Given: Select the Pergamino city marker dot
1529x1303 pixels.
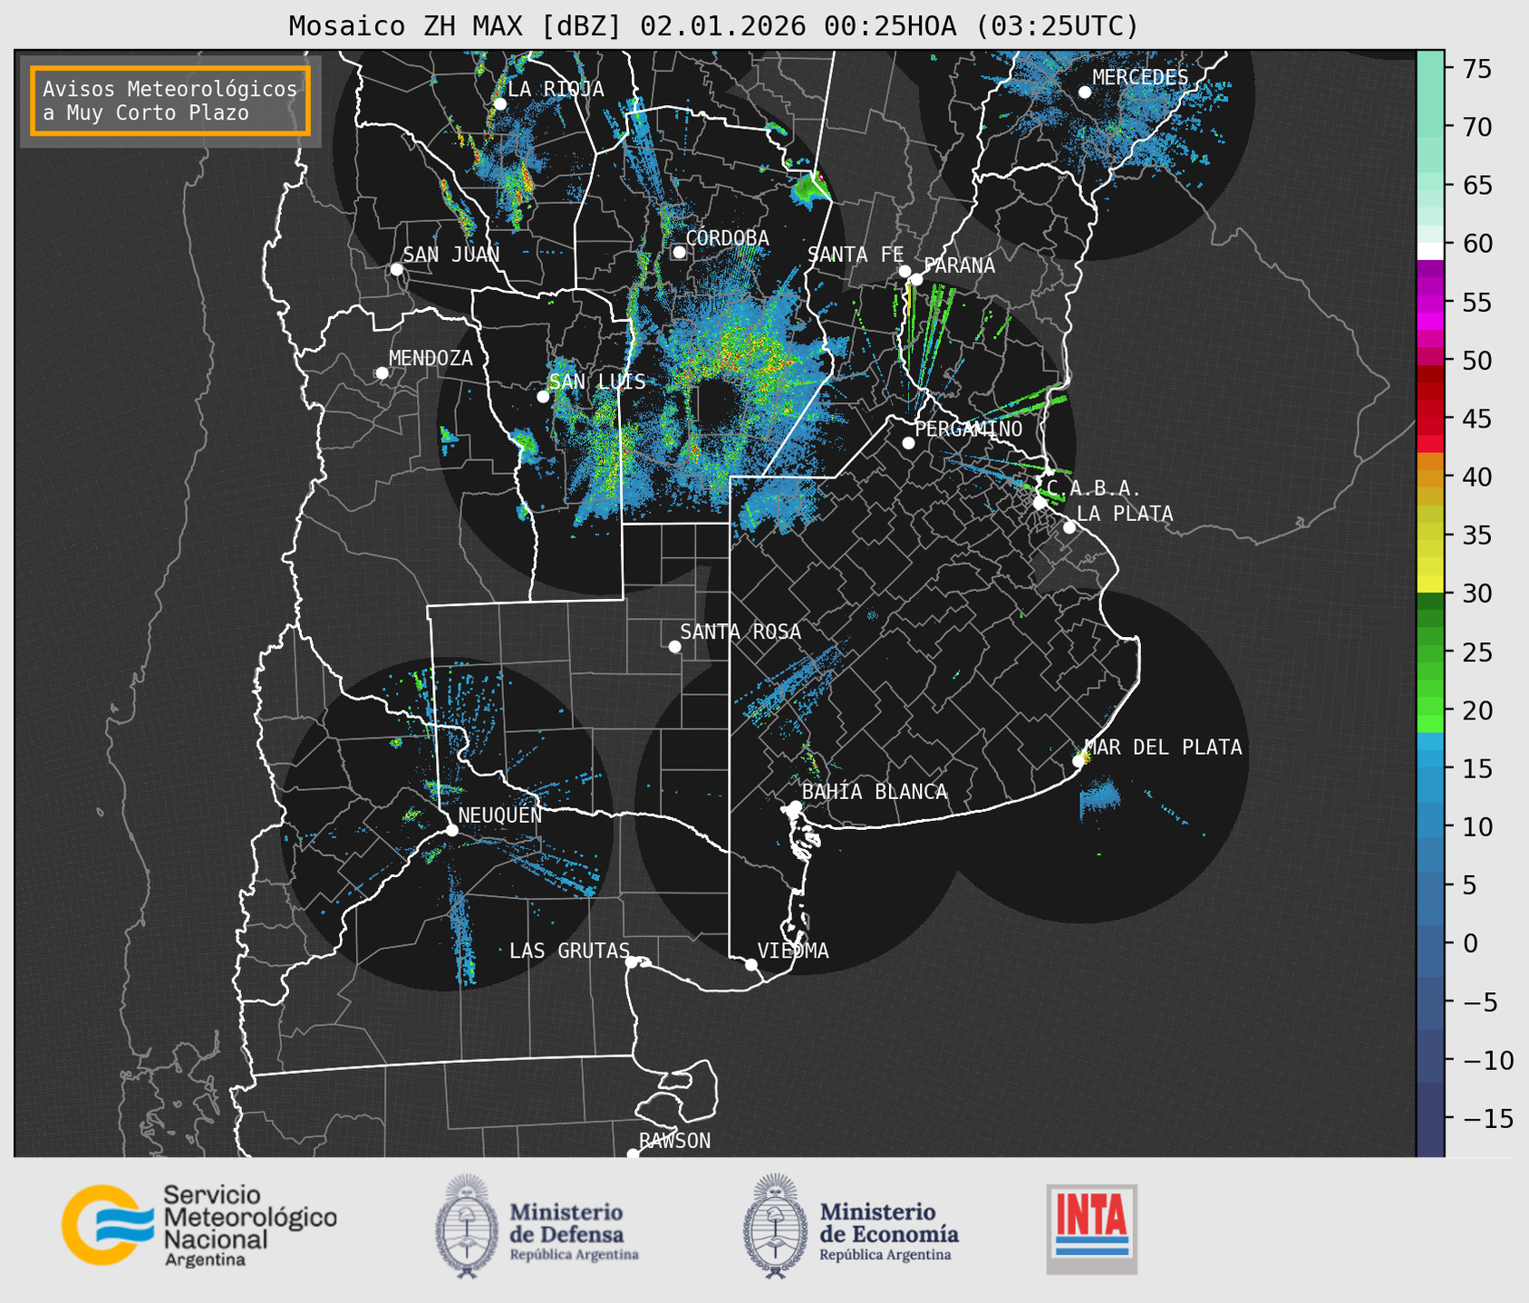Looking at the screenshot, I should pos(908,443).
